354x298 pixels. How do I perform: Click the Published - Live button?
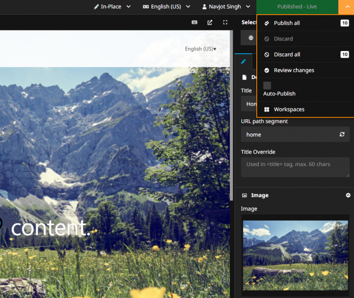[x=297, y=7]
